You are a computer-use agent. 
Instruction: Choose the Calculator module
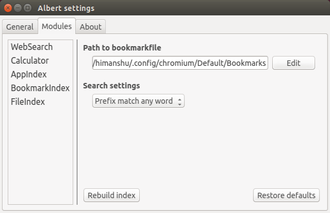click(x=30, y=60)
